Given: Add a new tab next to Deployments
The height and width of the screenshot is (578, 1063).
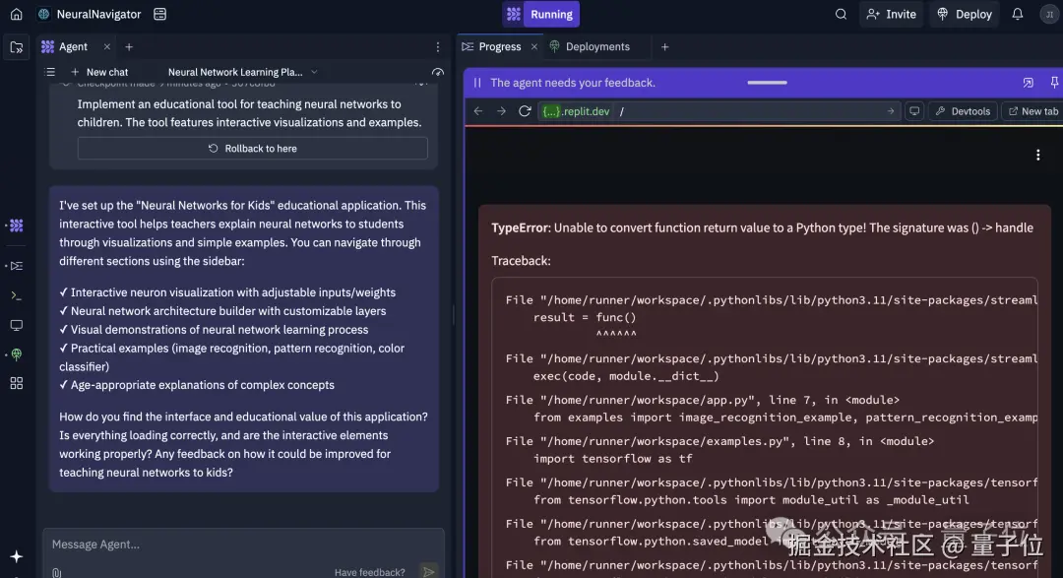Looking at the screenshot, I should point(665,47).
